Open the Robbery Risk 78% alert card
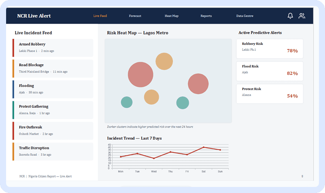The width and height of the screenshot is (325, 193). point(270,49)
